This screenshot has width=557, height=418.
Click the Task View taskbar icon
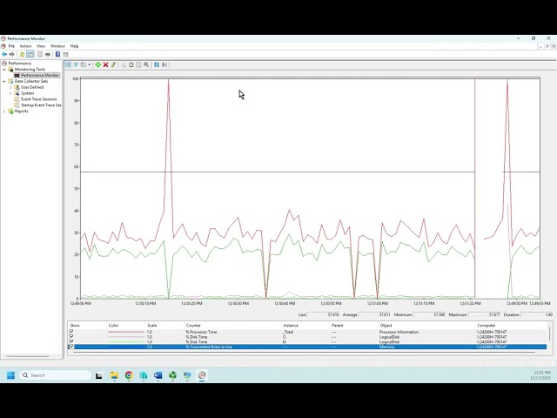99,375
